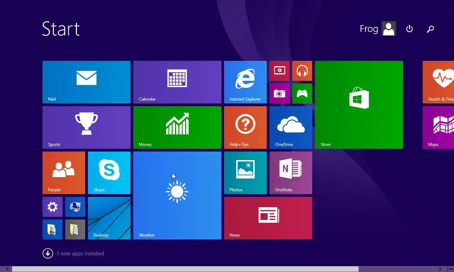Switch to the Desktop tile
Viewport: 454px width, 272px height.
click(109, 218)
